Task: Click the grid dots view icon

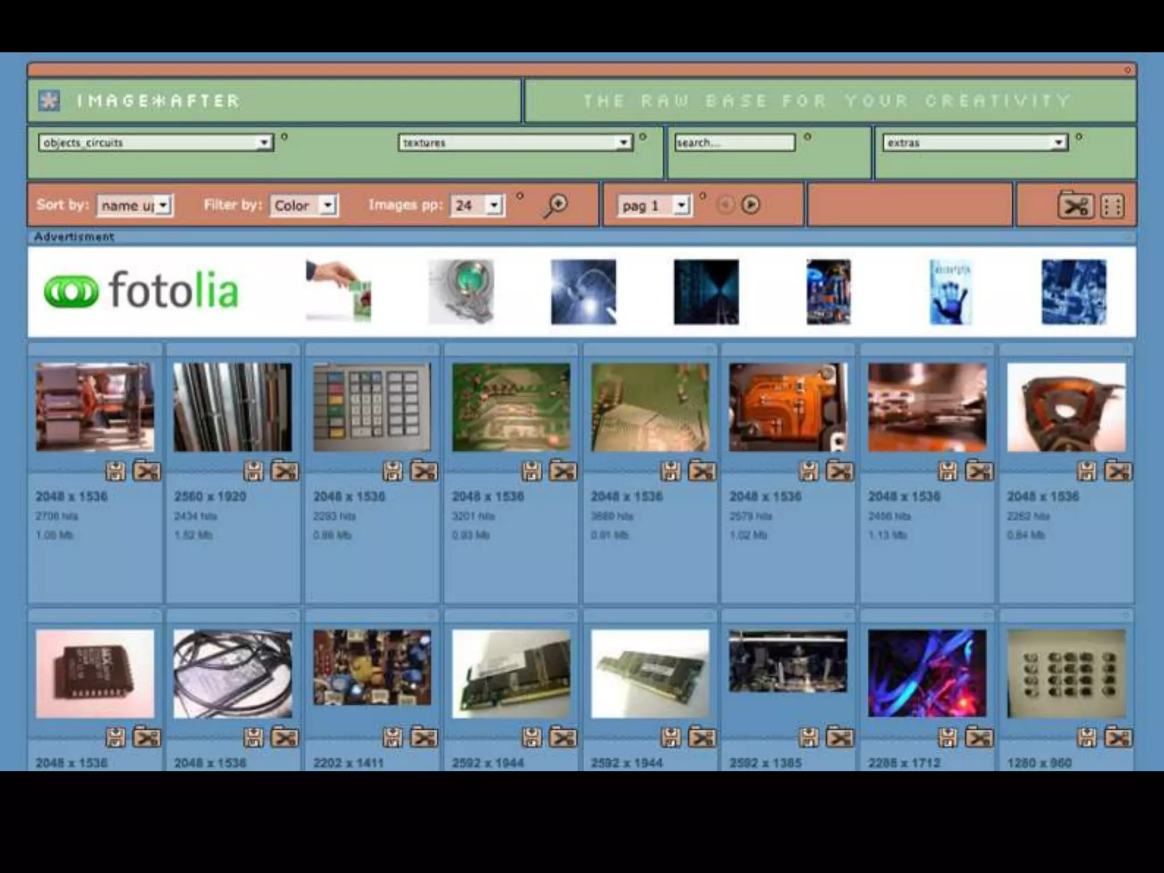Action: [x=1112, y=206]
